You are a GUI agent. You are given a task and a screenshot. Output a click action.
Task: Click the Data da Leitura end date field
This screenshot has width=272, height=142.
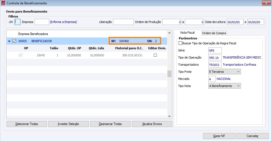(256, 22)
